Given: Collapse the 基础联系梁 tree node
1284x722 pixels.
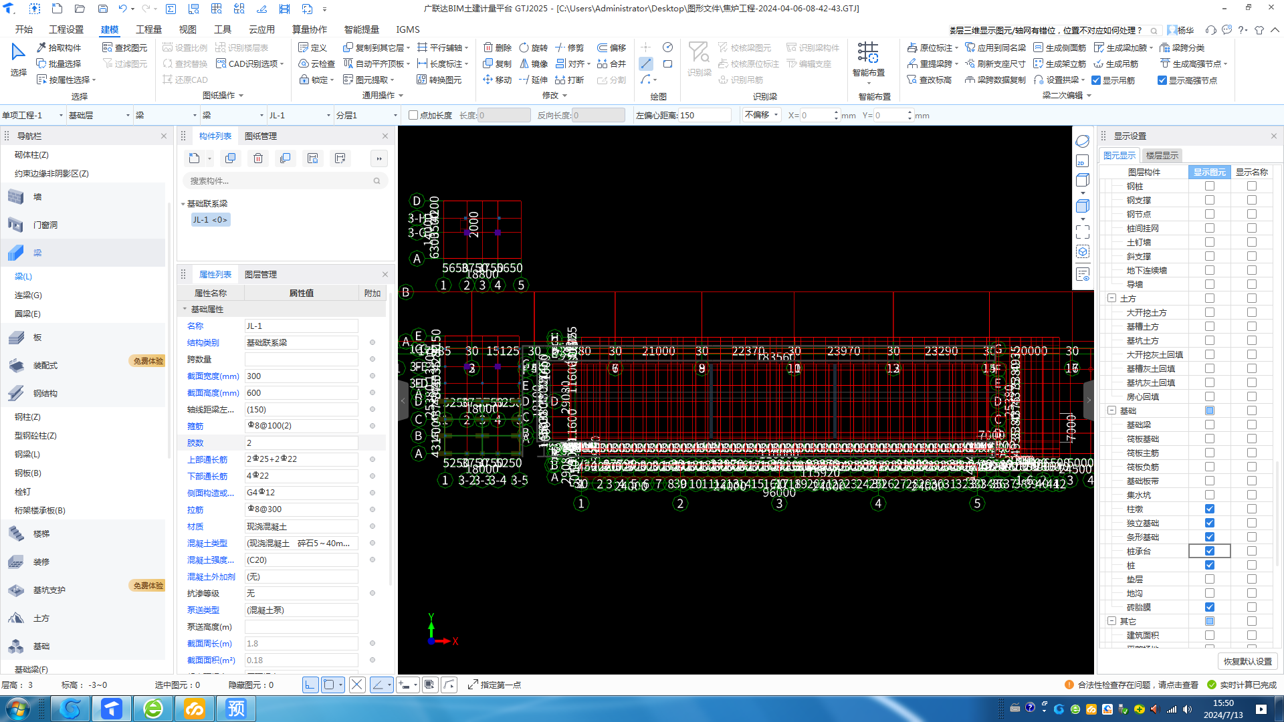Looking at the screenshot, I should click(183, 204).
